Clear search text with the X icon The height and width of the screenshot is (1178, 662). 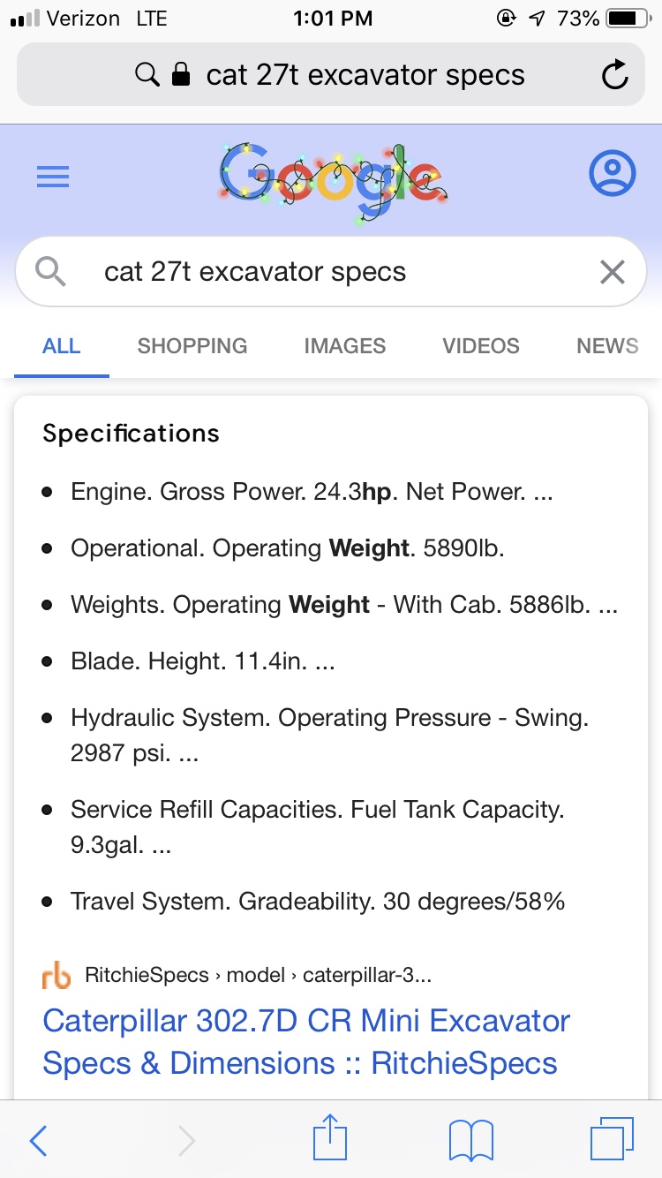[x=612, y=272]
